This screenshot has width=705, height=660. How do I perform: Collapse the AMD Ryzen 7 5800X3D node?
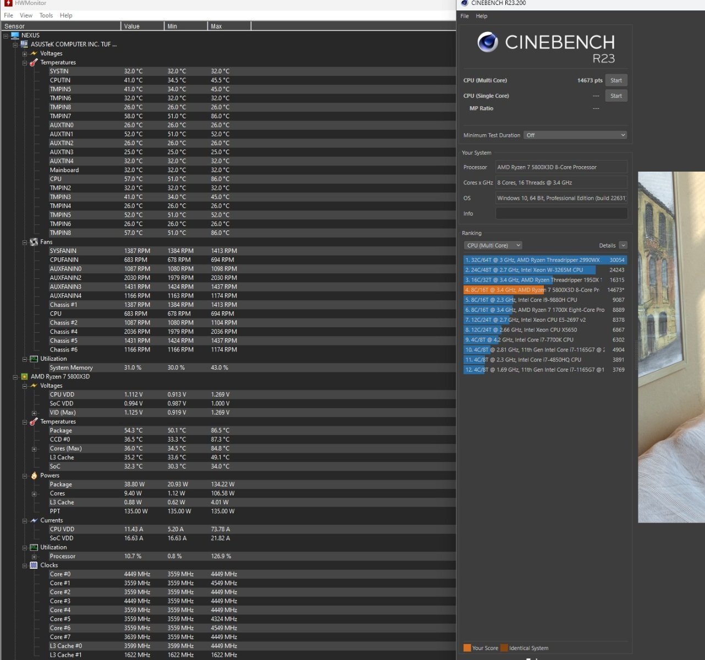15,377
